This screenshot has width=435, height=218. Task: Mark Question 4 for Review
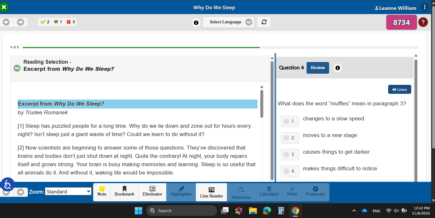(318, 68)
